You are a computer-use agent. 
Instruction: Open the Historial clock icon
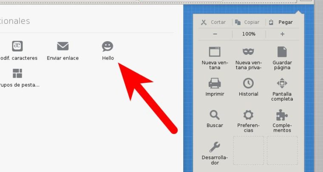pyautogui.click(x=248, y=83)
